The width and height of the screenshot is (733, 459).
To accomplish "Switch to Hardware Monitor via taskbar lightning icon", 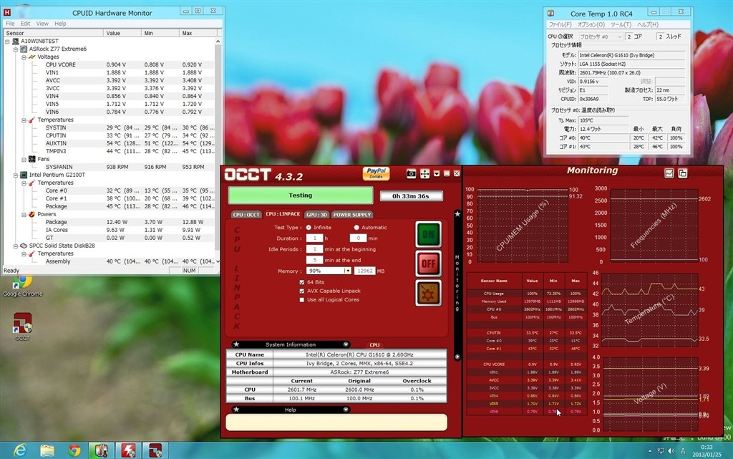I will point(128,450).
